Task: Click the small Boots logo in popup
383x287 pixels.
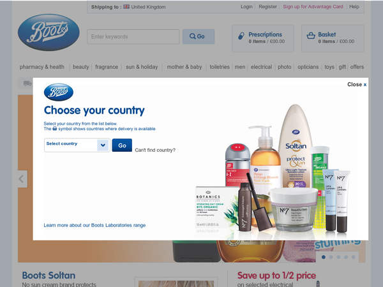Action: 59,92
